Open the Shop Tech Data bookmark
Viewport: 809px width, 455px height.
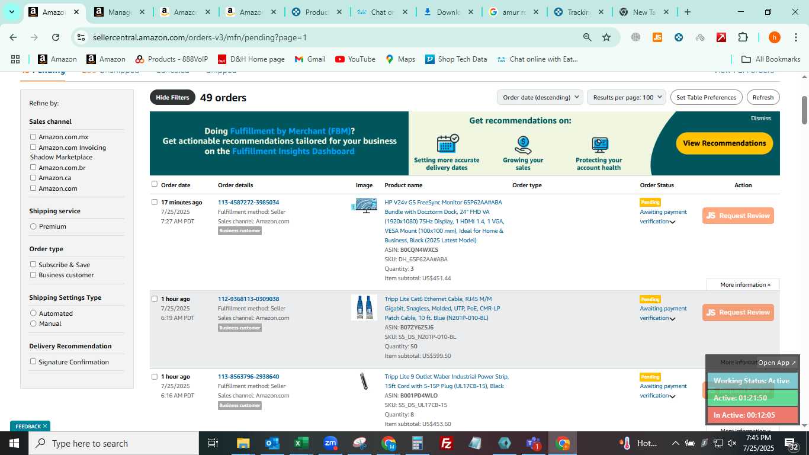[x=456, y=59]
